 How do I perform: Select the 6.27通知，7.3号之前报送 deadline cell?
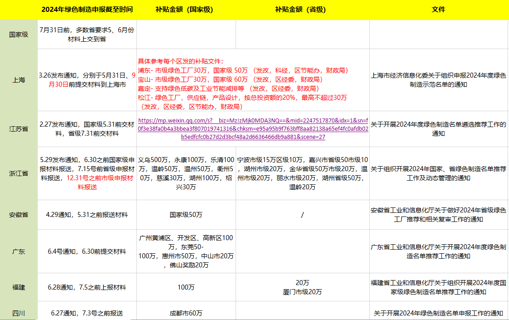point(87,313)
